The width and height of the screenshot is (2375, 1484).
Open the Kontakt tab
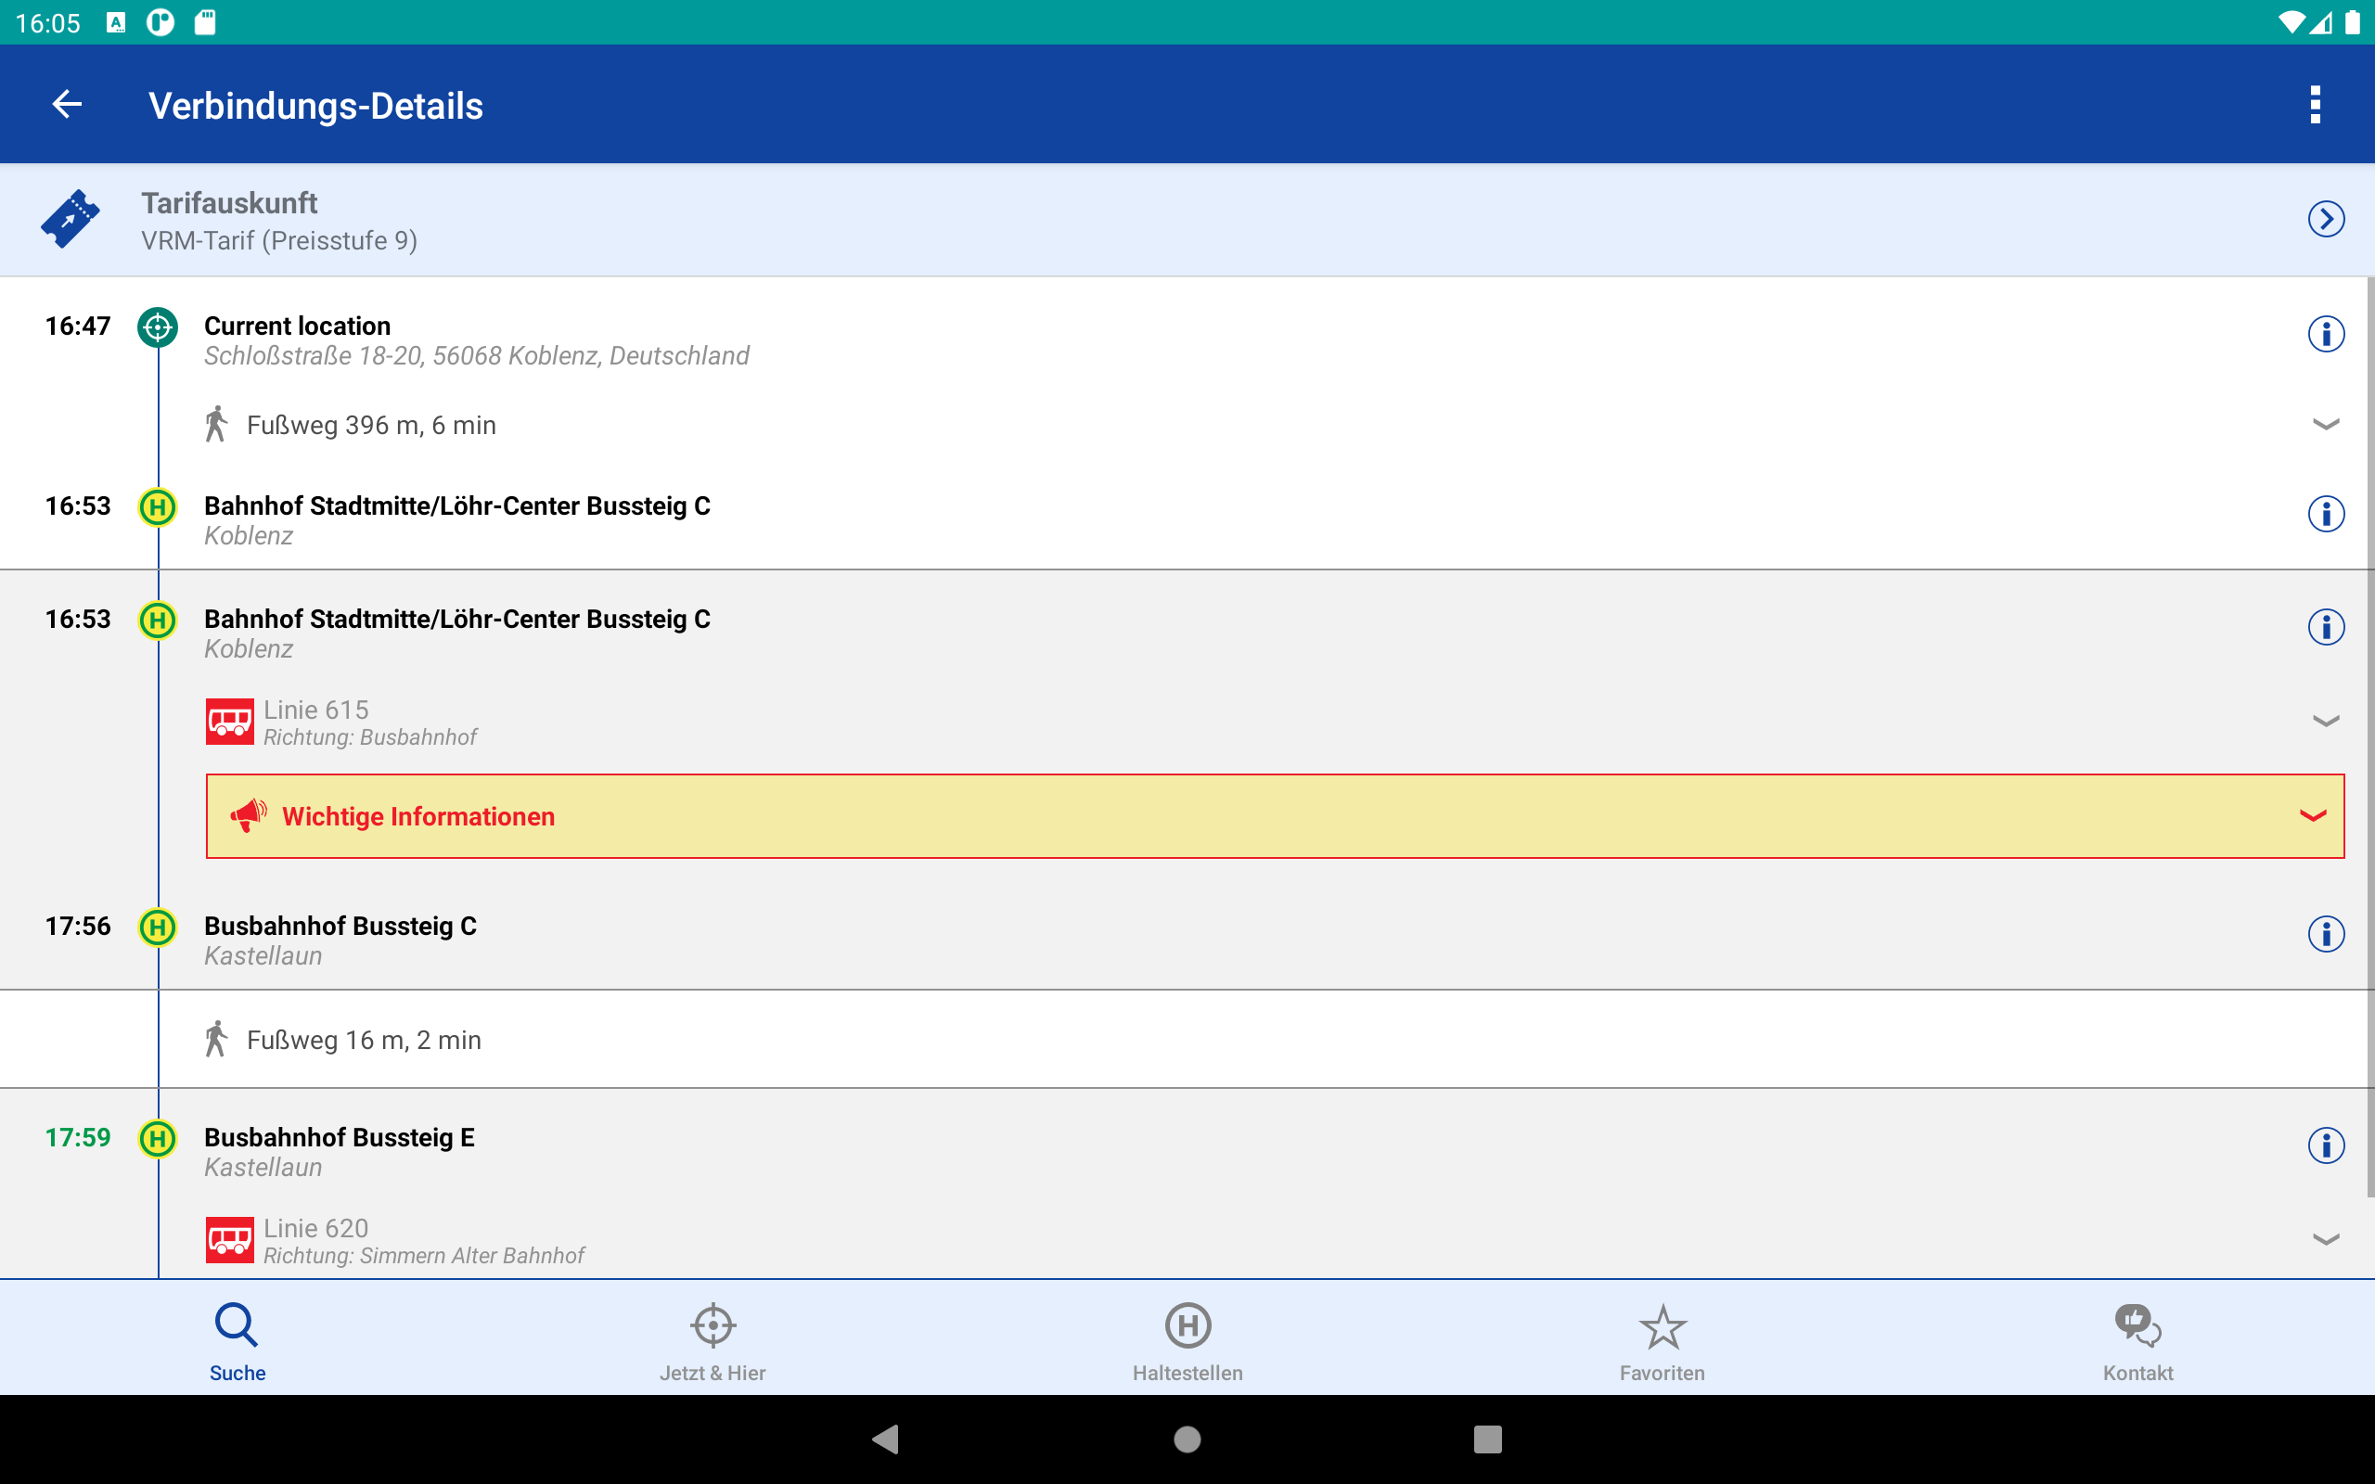2137,1341
